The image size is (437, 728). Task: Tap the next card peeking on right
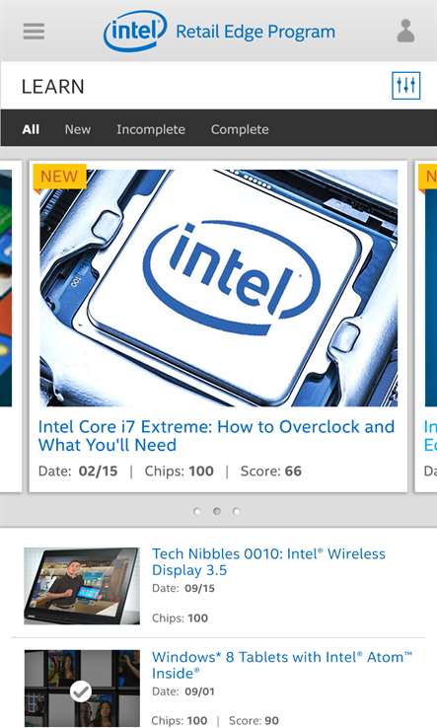[x=426, y=327]
